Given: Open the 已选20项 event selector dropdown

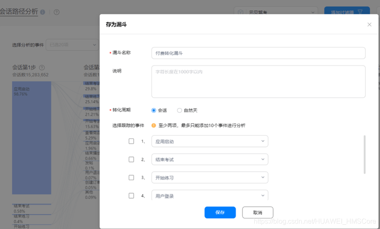Looking at the screenshot, I should tap(72, 45).
